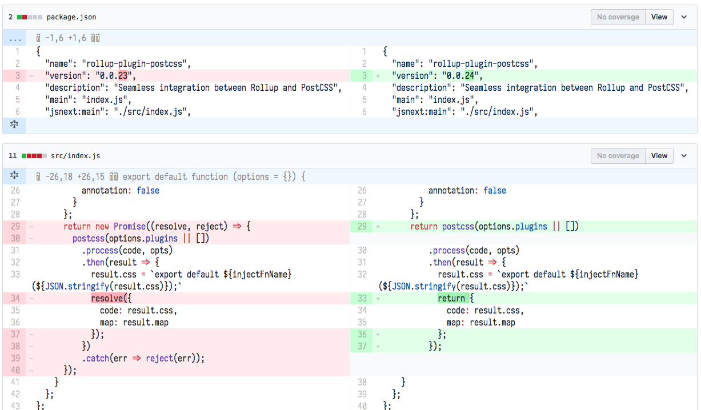Click deleted line 39 number with .catch
Screen dimensions: 701x410
(15, 358)
